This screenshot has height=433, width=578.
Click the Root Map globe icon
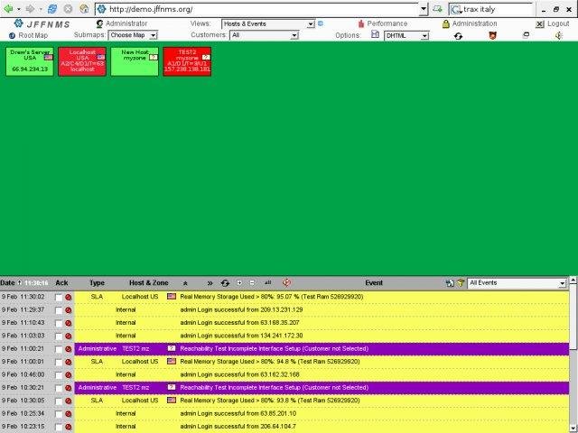[12, 36]
